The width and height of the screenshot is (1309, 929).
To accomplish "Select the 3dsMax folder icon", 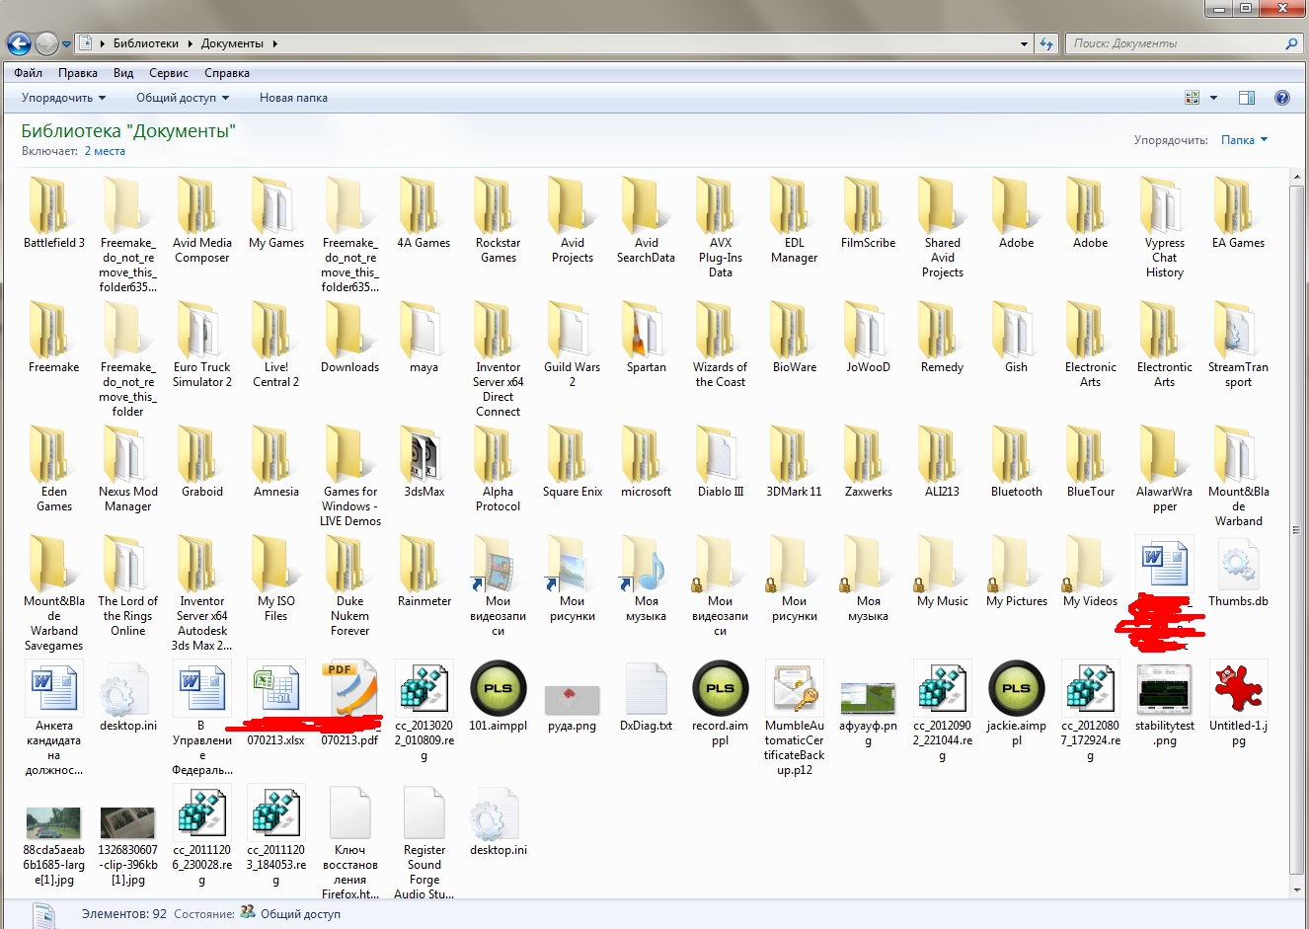I will (x=424, y=454).
